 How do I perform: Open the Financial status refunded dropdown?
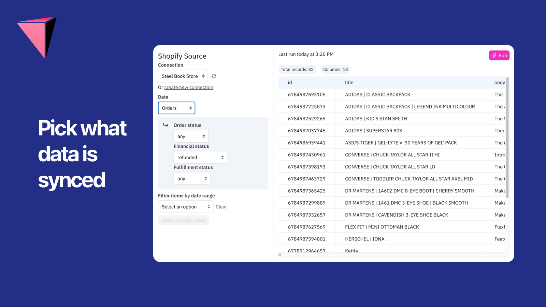pyautogui.click(x=200, y=157)
